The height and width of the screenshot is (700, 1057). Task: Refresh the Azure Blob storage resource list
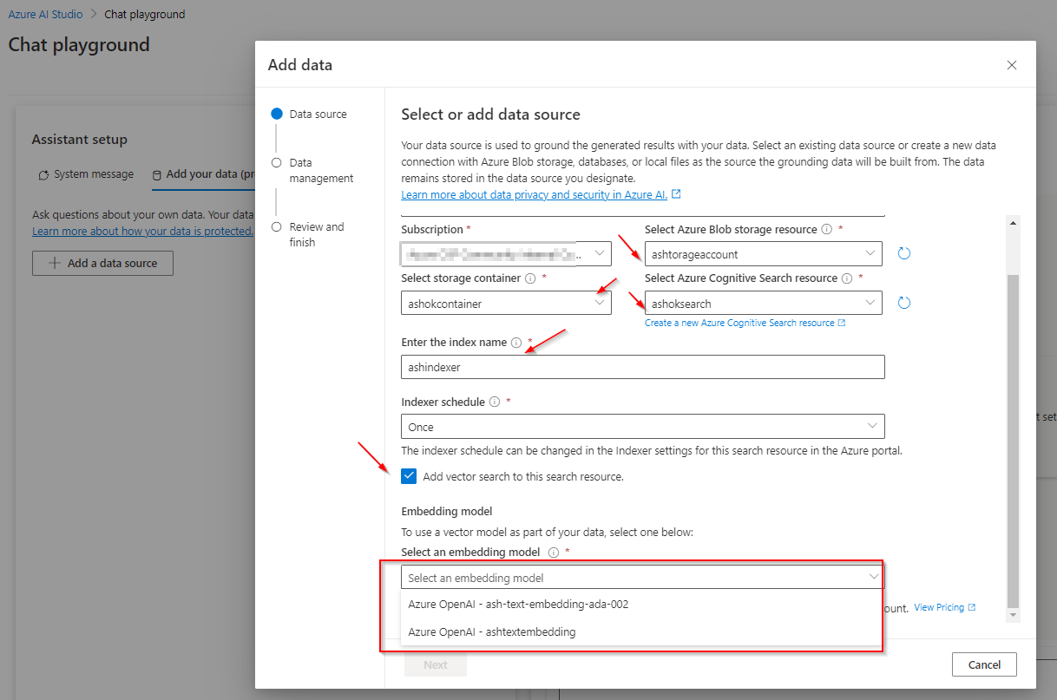coord(904,253)
